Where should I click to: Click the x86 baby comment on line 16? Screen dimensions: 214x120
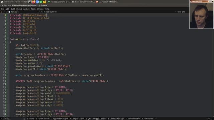(x=54, y=60)
